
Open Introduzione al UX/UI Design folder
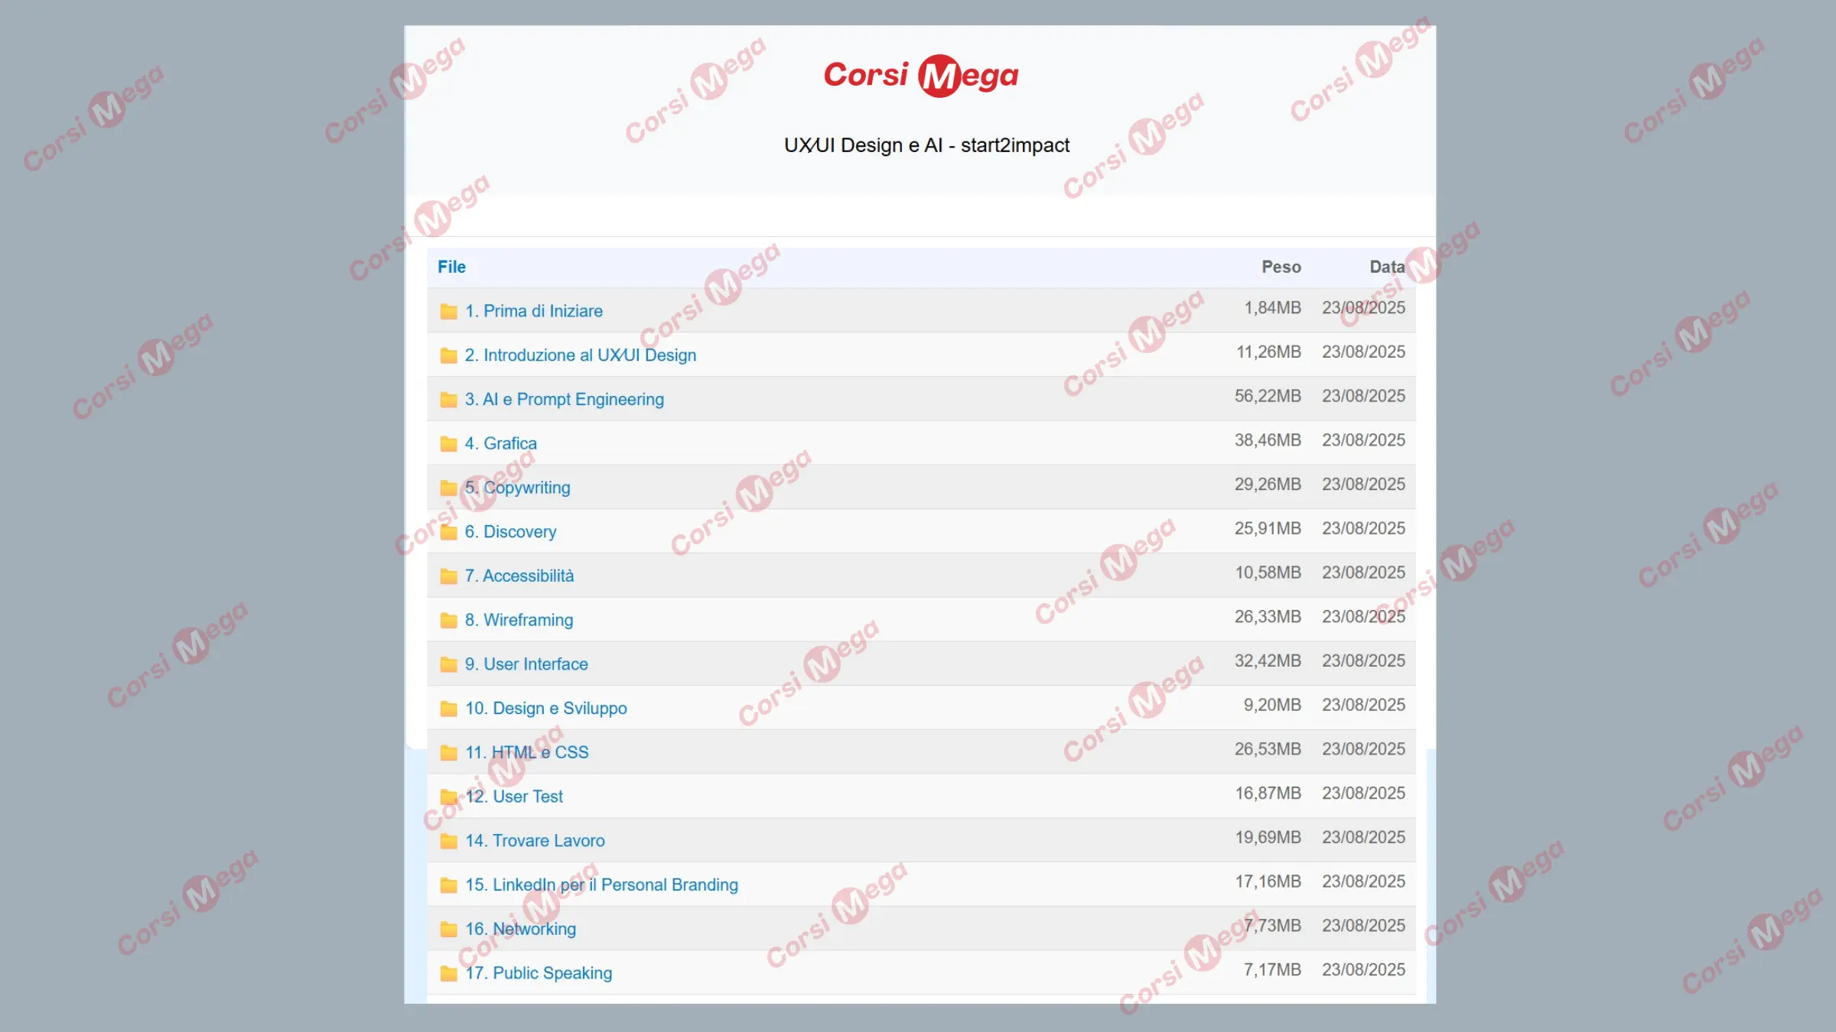(580, 355)
